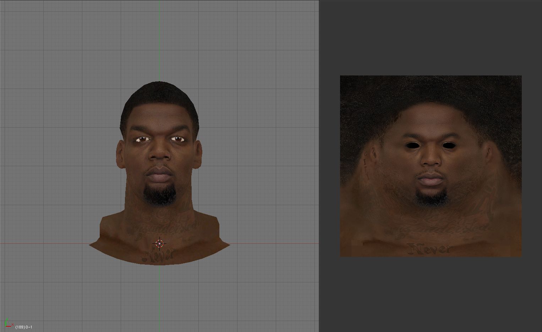Click the "Never" tattoo on the 3D model

(x=158, y=254)
